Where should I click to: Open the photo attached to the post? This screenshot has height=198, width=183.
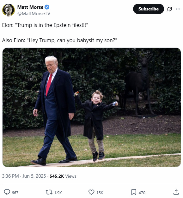point(92,107)
